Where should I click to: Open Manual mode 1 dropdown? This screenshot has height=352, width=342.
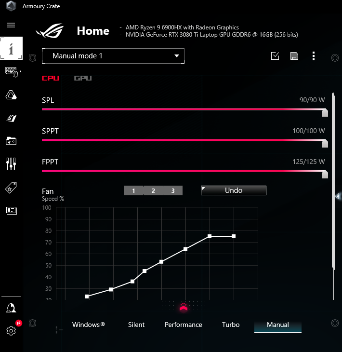[113, 56]
